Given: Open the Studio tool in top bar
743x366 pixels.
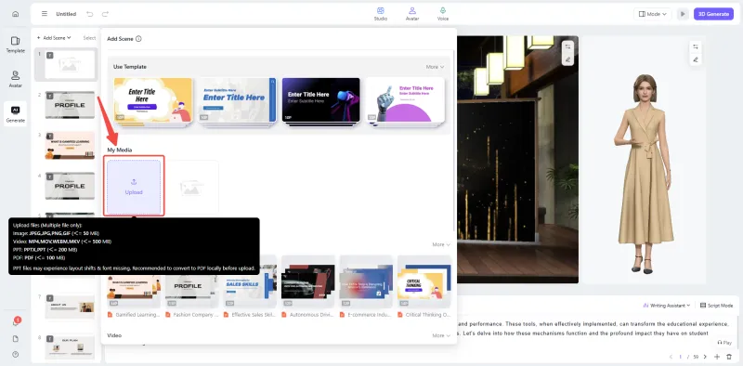Looking at the screenshot, I should pyautogui.click(x=380, y=14).
